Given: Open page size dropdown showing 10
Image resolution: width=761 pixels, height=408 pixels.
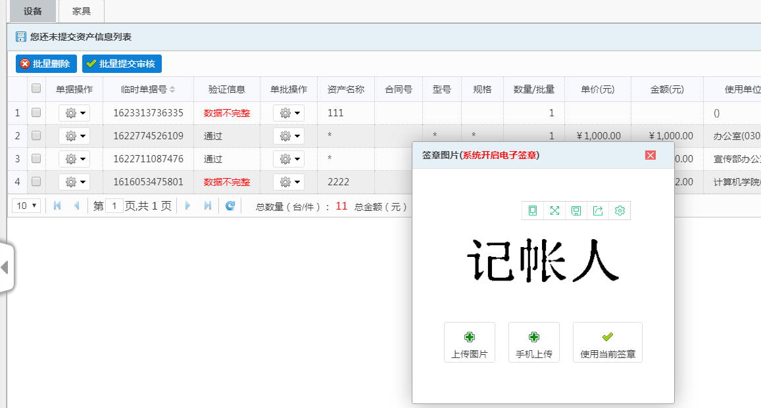Looking at the screenshot, I should pyautogui.click(x=26, y=206).
